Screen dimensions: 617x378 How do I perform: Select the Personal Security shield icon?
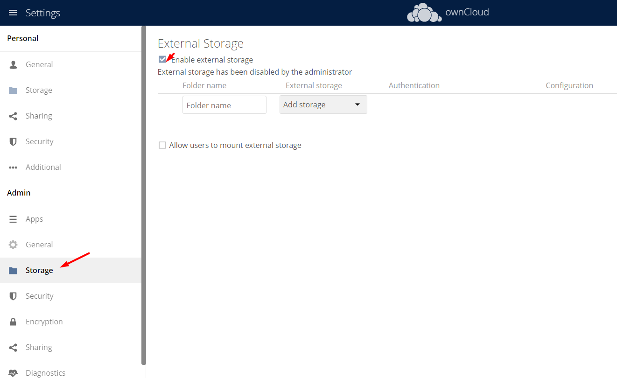[x=13, y=141]
